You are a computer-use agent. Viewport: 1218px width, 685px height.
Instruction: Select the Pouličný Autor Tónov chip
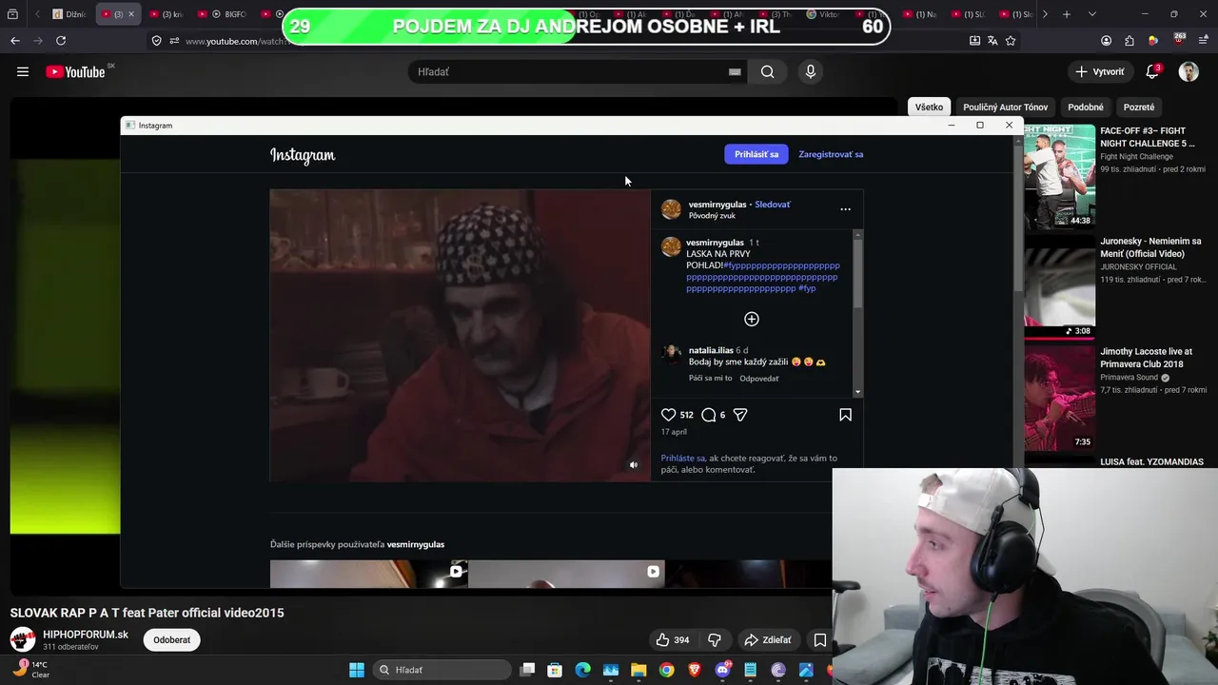(1005, 108)
